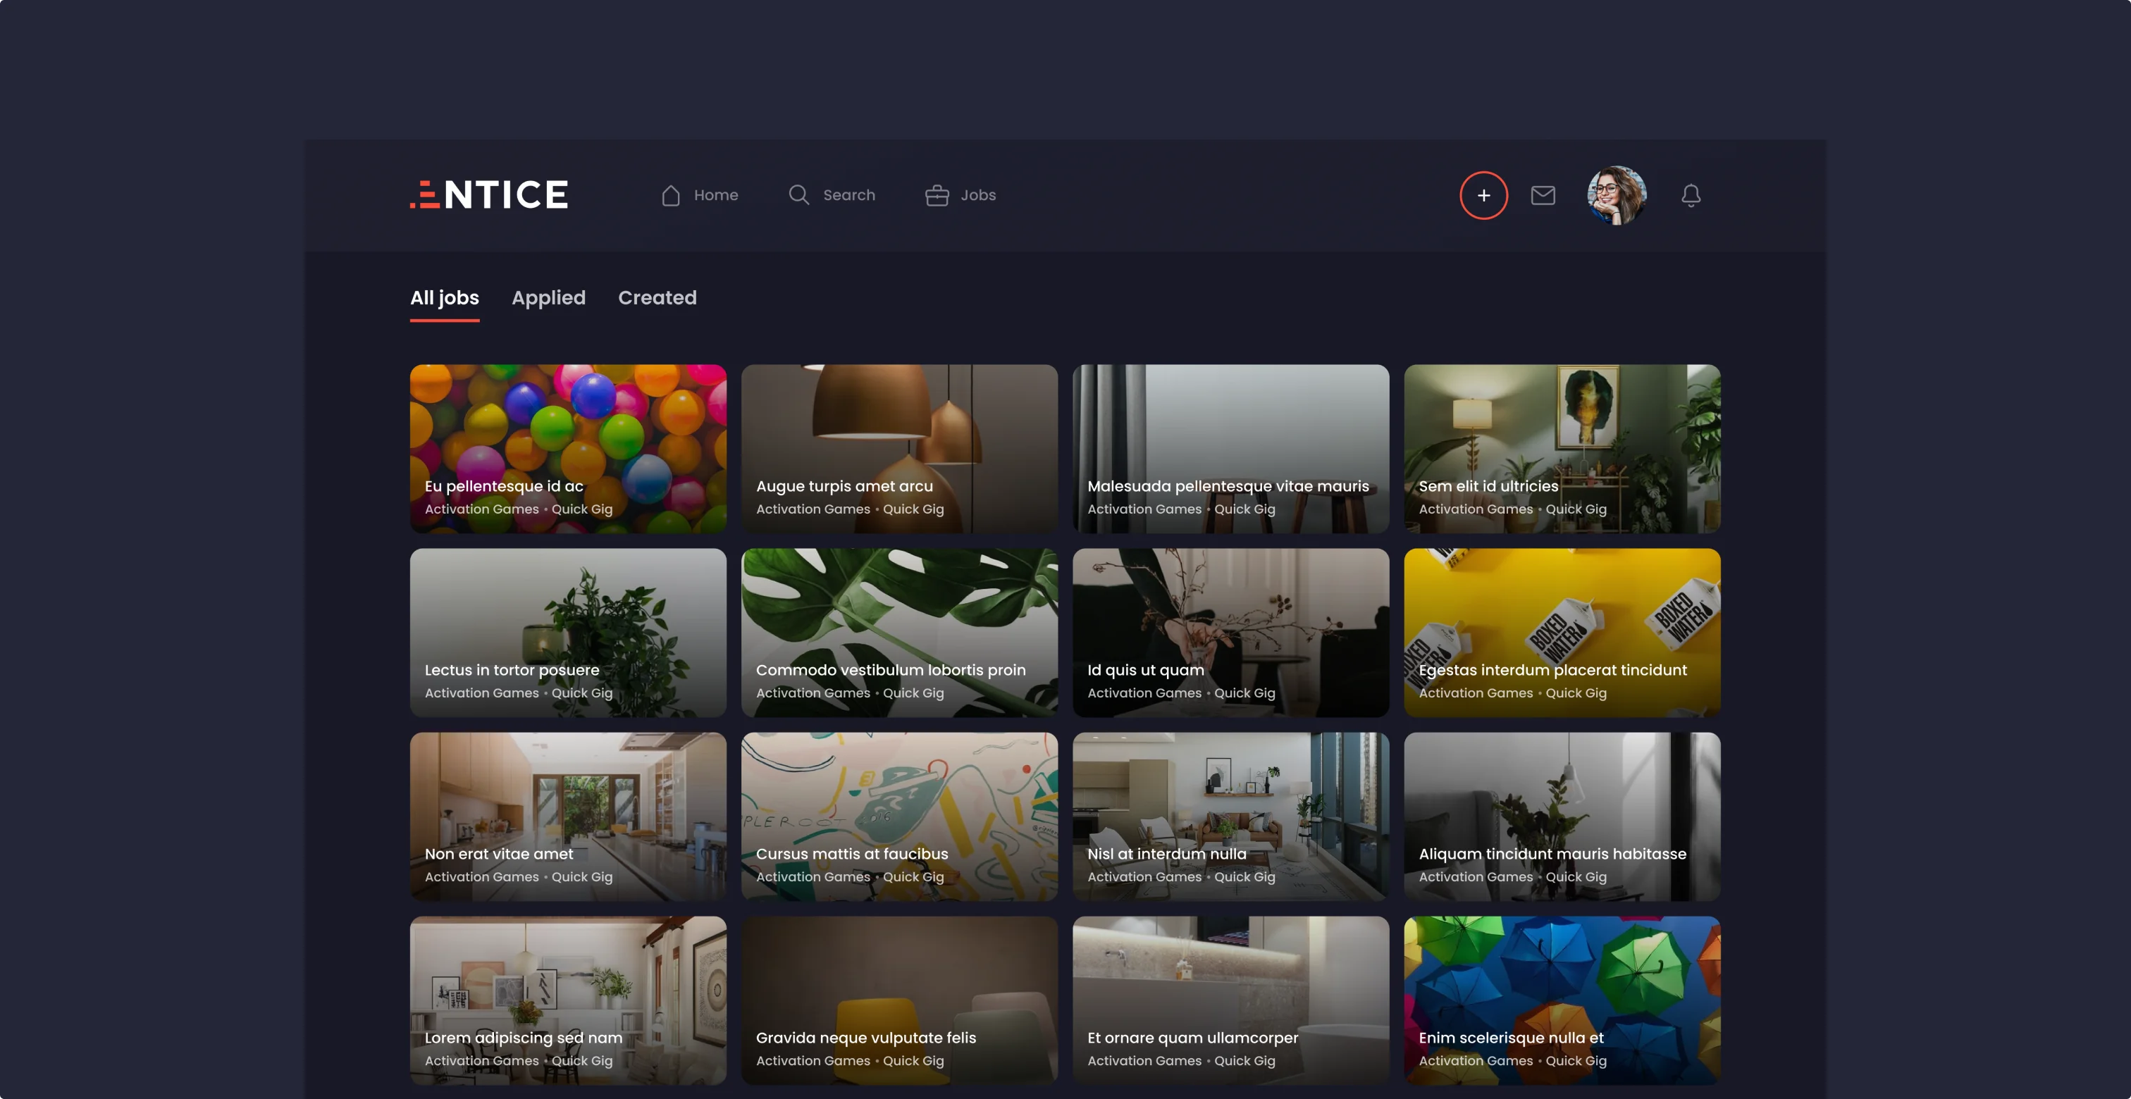This screenshot has height=1099, width=2131.
Task: Select the All jobs tab
Action: click(x=444, y=298)
